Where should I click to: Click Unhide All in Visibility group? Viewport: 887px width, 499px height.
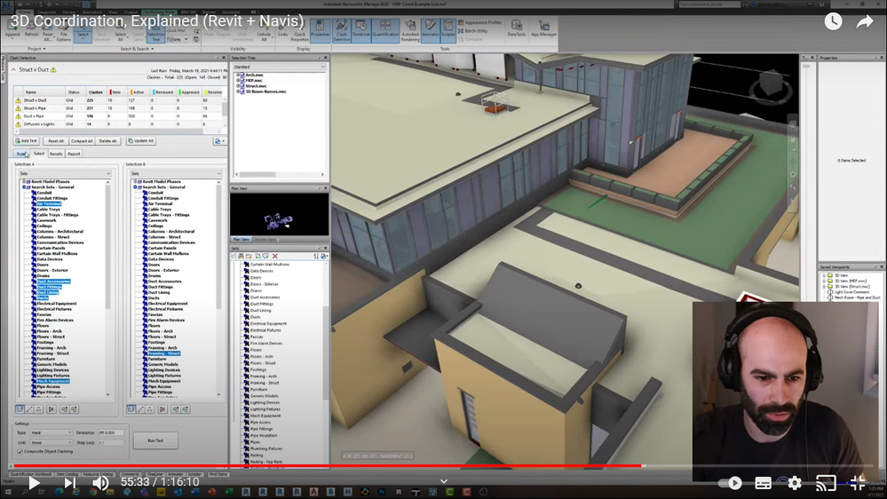click(x=265, y=30)
